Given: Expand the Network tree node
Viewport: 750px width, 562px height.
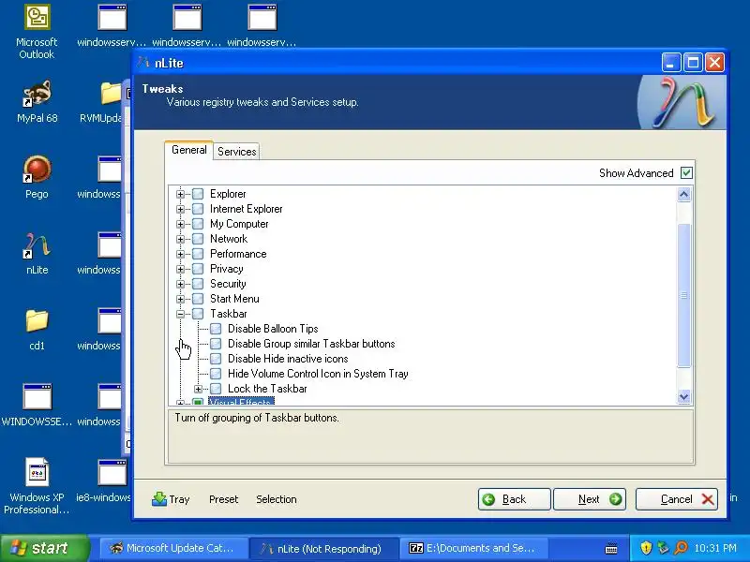Looking at the screenshot, I should pyautogui.click(x=180, y=239).
